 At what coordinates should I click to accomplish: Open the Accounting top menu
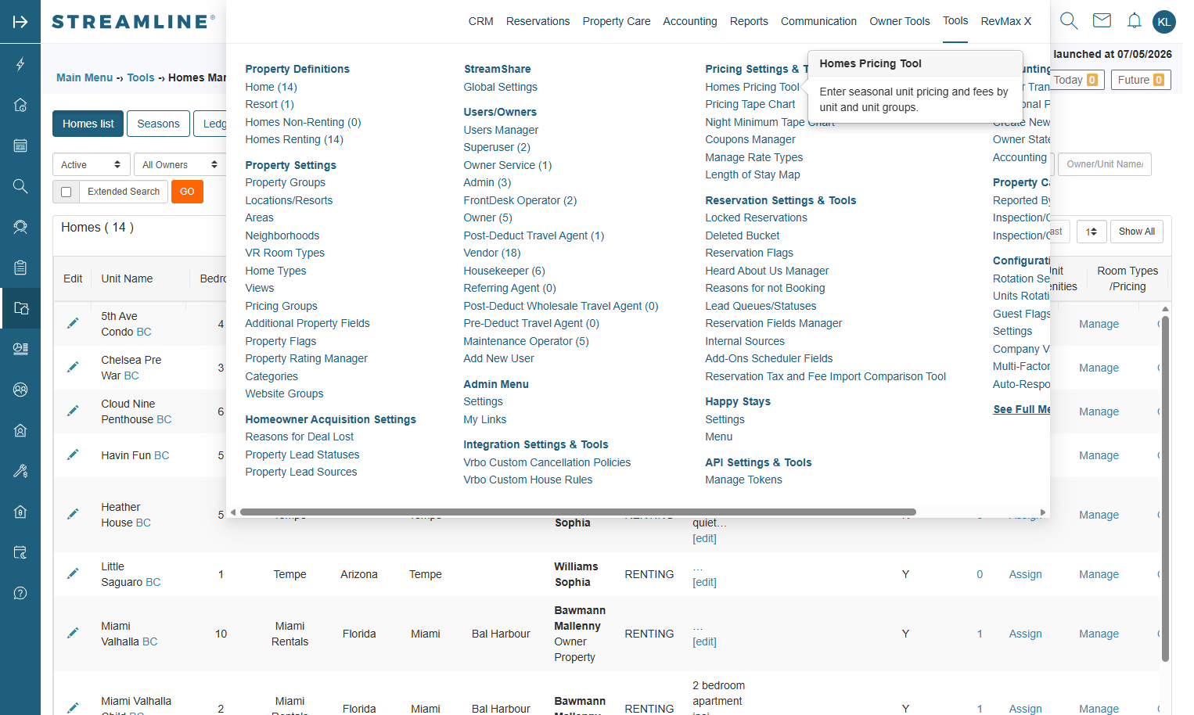pyautogui.click(x=689, y=21)
